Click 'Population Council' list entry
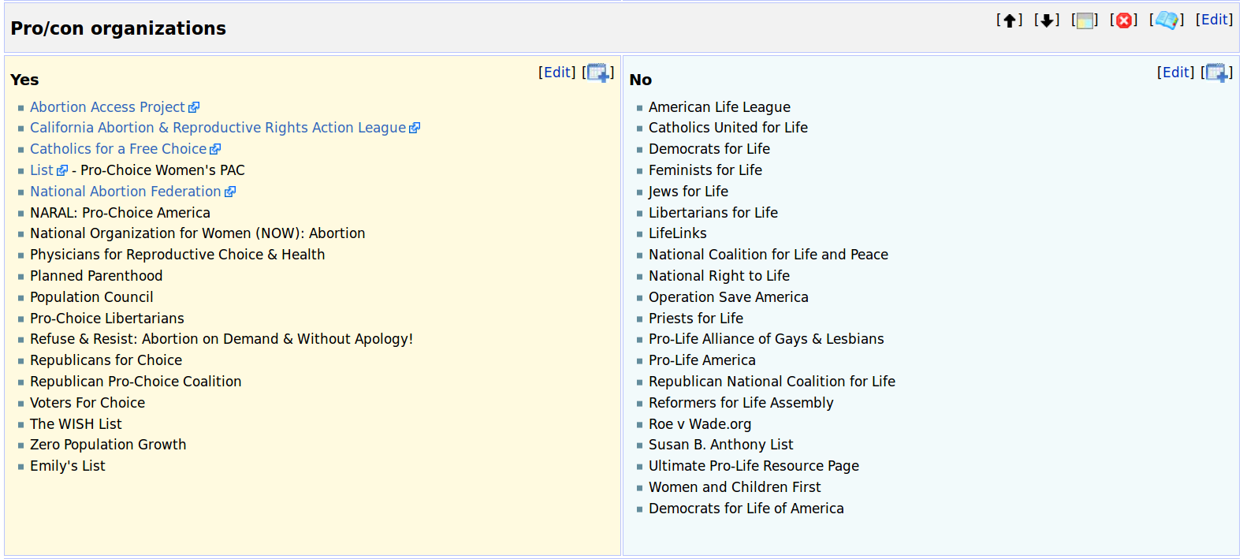Screen dimensions: 1243x559 [x=91, y=297]
